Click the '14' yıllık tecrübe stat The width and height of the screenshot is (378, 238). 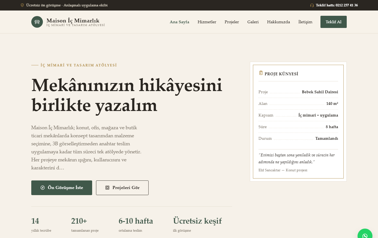pyautogui.click(x=35, y=221)
